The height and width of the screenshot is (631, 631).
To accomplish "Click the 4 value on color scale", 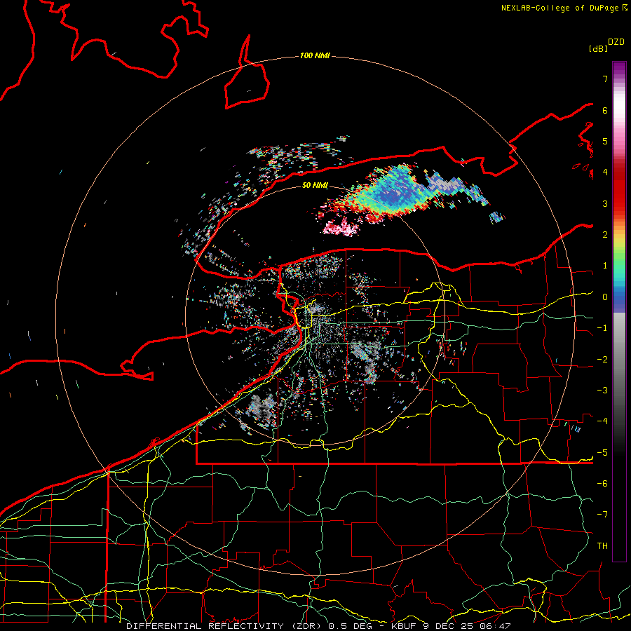I will tap(605, 172).
